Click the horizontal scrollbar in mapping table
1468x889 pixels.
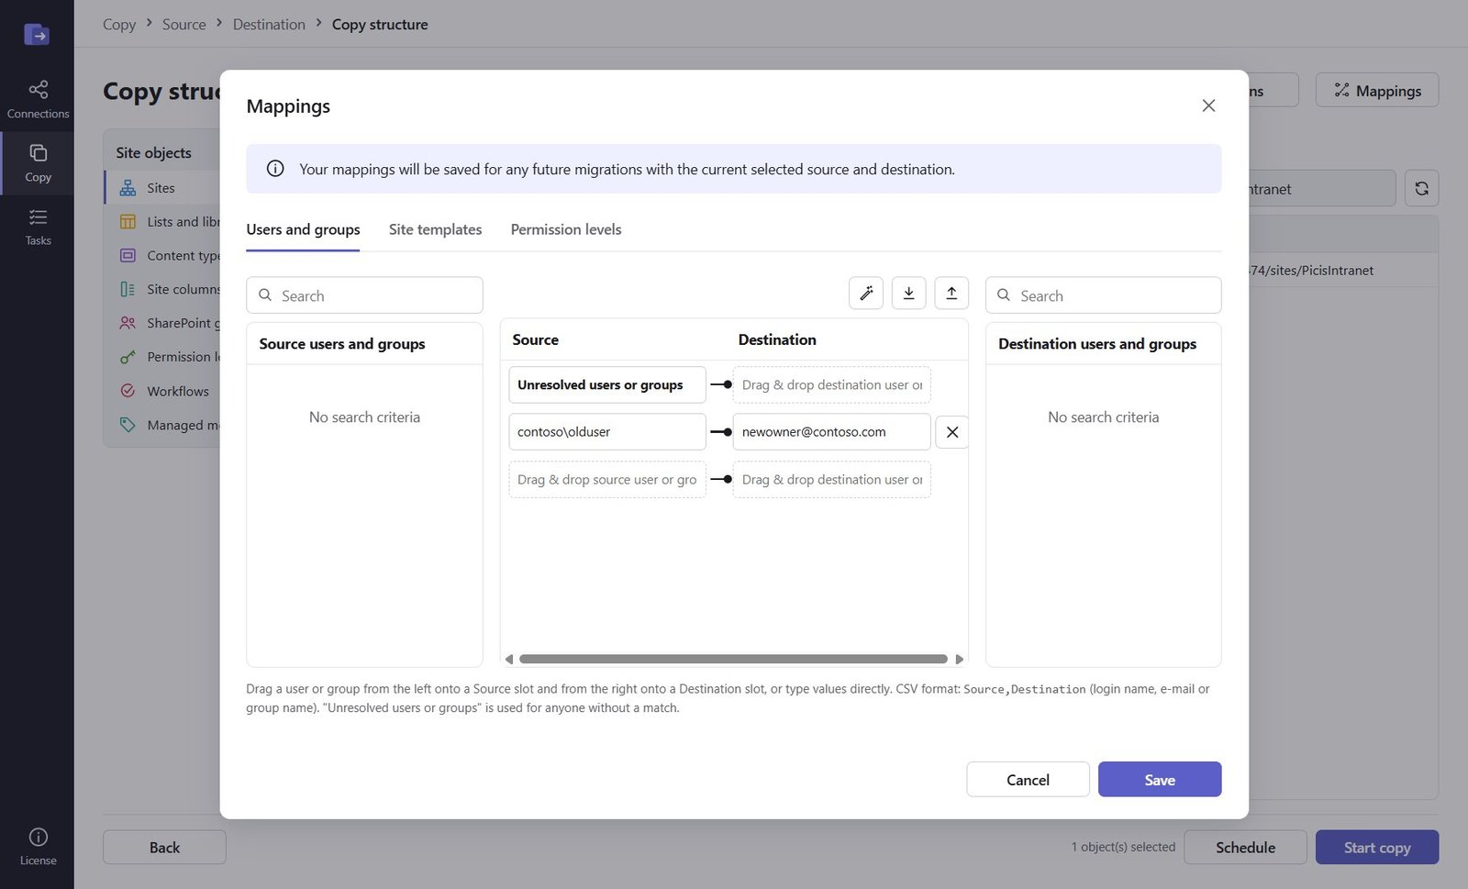click(x=733, y=659)
